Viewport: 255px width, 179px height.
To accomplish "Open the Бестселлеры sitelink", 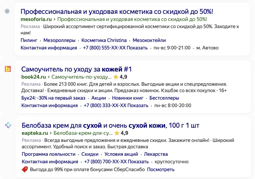I will (164, 98).
